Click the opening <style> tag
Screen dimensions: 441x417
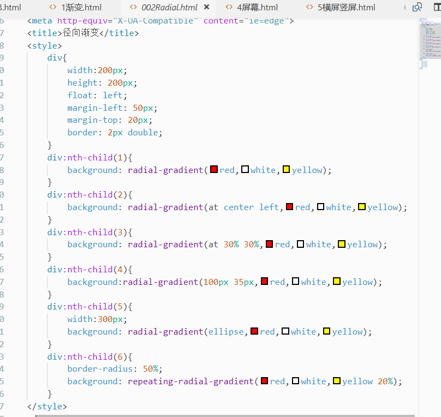click(44, 45)
